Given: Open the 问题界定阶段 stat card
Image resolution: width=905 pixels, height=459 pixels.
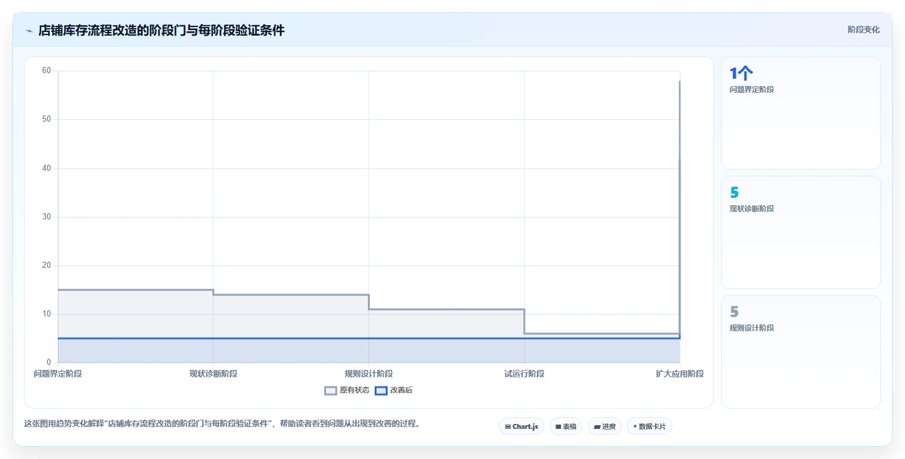Looking at the screenshot, I should tap(801, 113).
